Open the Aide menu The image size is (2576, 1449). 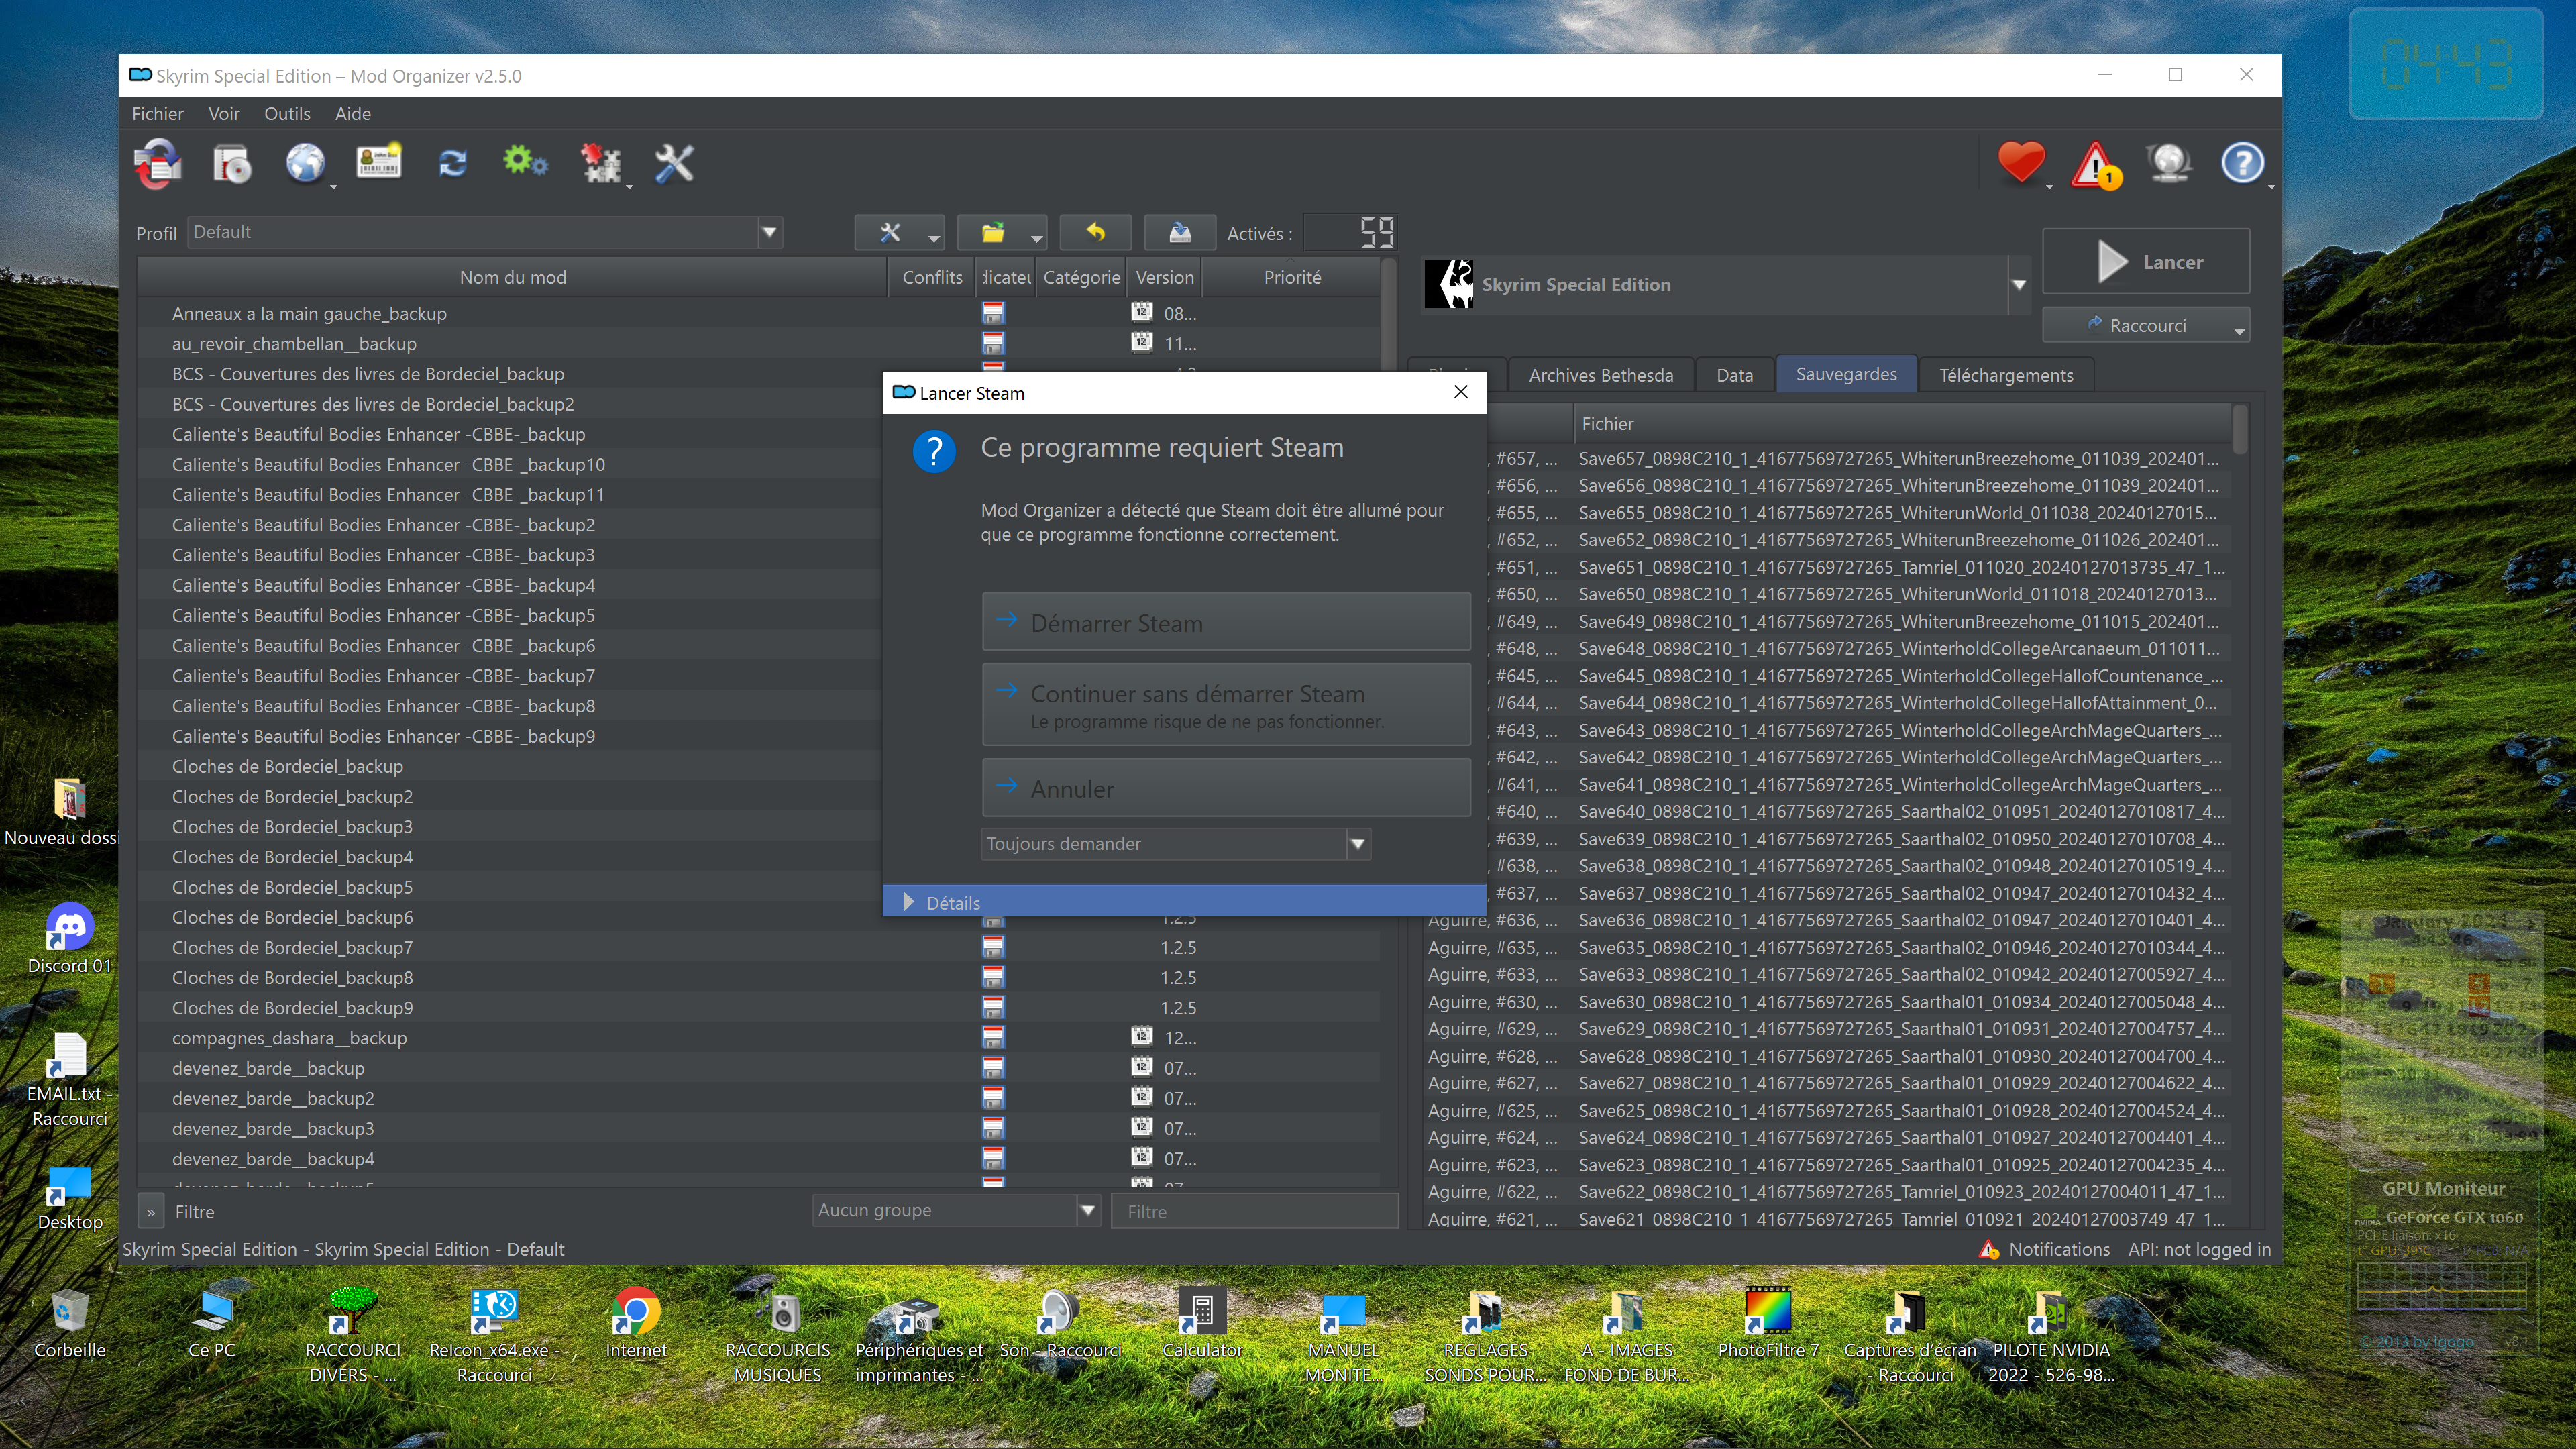pyautogui.click(x=352, y=113)
